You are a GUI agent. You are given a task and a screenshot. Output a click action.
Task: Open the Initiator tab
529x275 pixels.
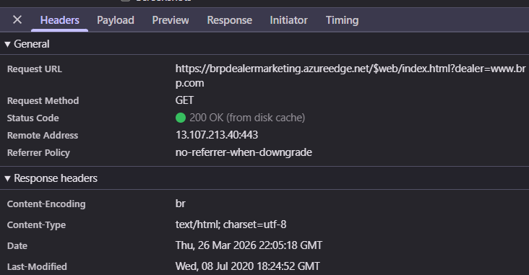point(289,20)
